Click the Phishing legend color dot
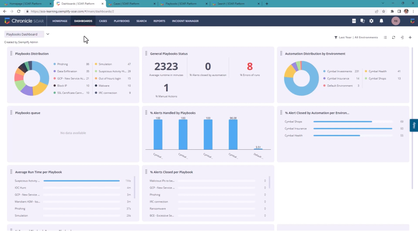 click(55, 64)
